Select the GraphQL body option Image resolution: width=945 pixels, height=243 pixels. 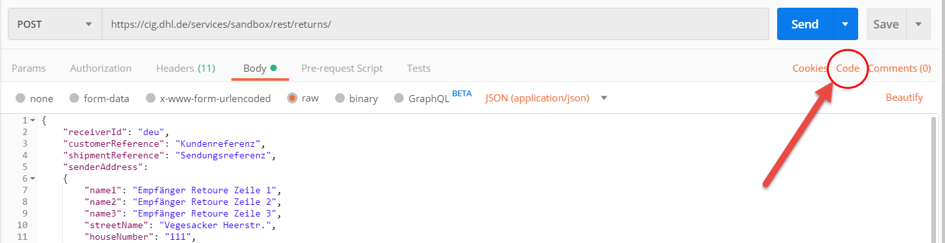tap(399, 98)
